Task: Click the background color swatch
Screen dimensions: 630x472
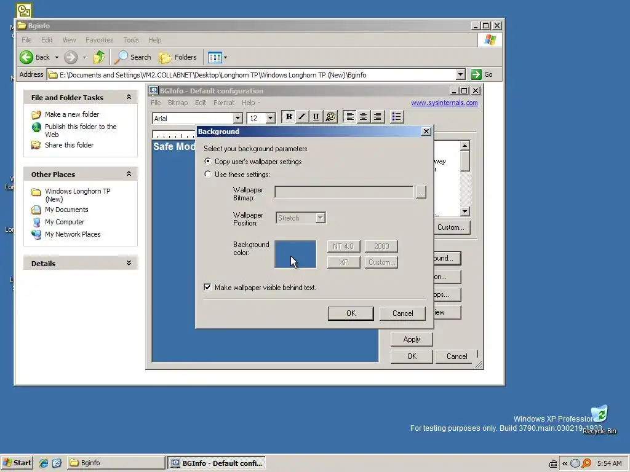Action: click(295, 254)
